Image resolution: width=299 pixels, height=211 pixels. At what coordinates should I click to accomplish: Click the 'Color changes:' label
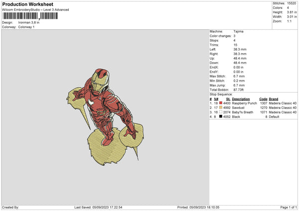pos(220,36)
